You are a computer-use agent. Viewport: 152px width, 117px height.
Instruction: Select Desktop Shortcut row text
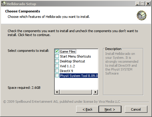click(73, 61)
